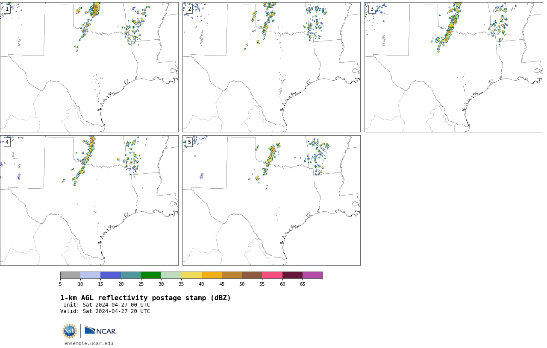
Task: Click the title '1-km AGL reflectivity postage stamp (dBZ)'
Action: point(145,298)
